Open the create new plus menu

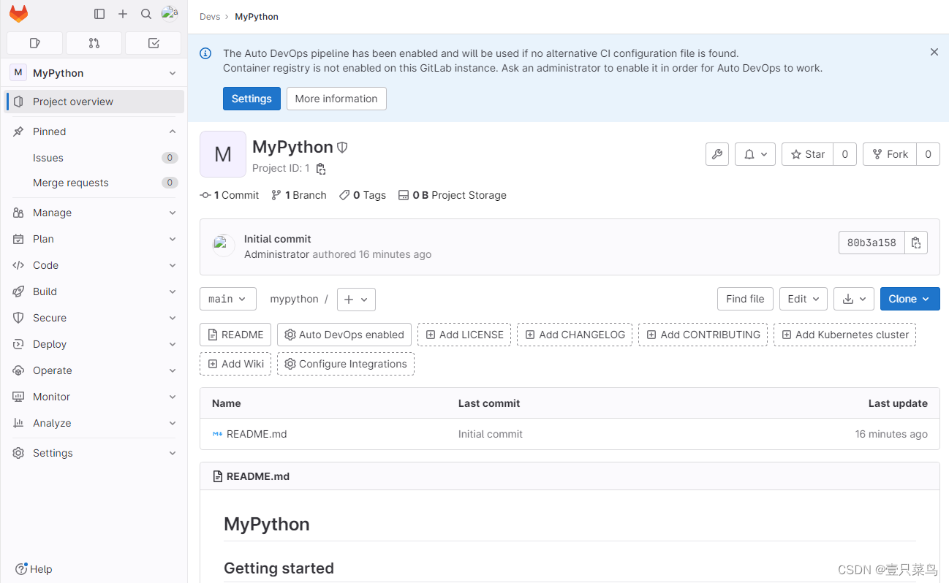[123, 14]
